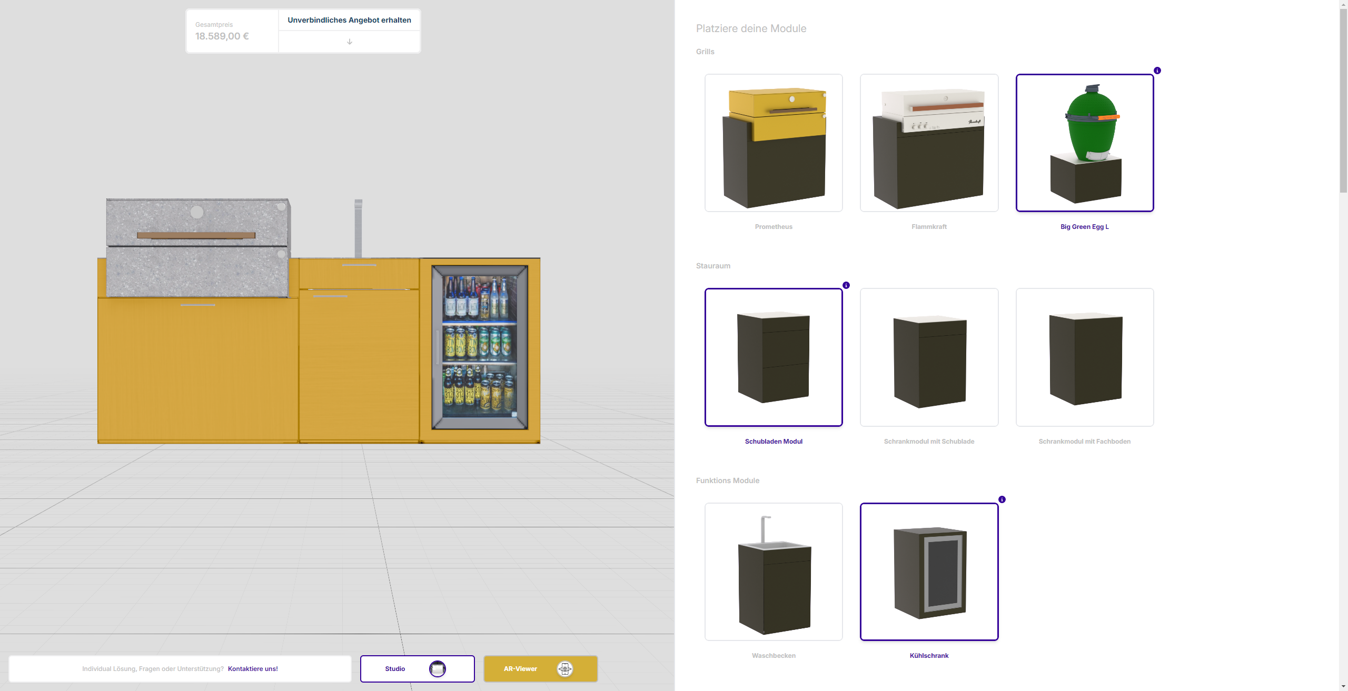Viewport: 1348px width, 691px height.
Task: Click the sink faucet in 3D view
Action: pos(358,228)
